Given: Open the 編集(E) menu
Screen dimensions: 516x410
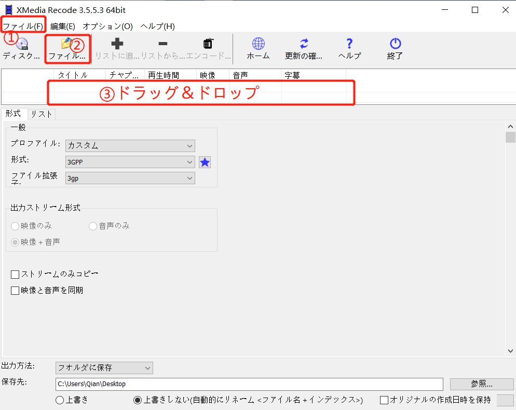Looking at the screenshot, I should point(62,26).
